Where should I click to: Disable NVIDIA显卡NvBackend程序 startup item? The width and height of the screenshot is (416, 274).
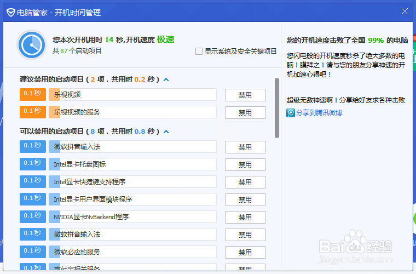245,217
